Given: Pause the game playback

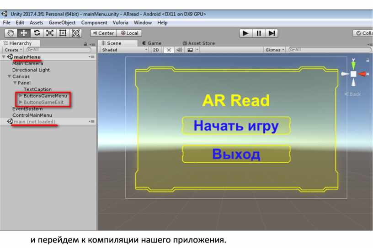Looking at the screenshot, I should [259, 33].
